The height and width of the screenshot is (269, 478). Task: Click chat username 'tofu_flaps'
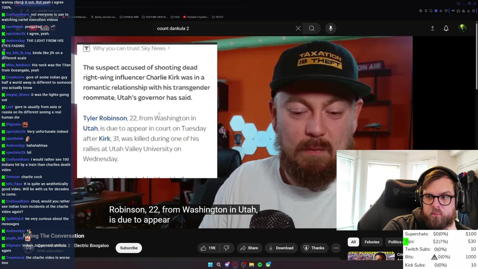(14, 184)
